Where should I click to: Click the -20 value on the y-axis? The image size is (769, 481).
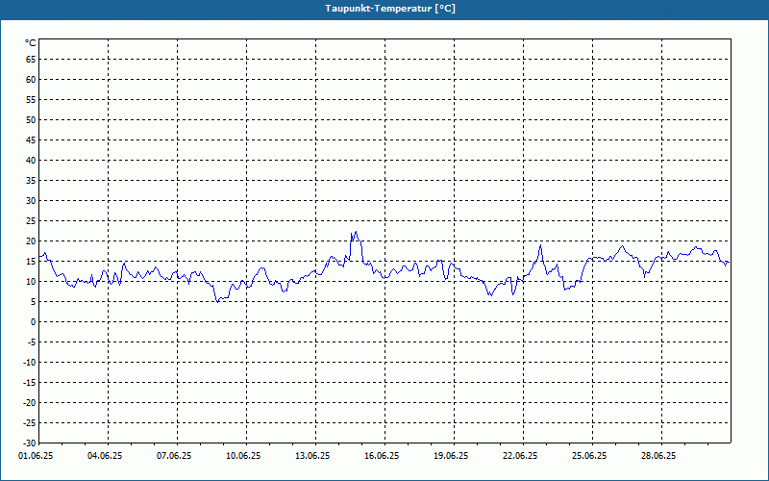(30, 402)
